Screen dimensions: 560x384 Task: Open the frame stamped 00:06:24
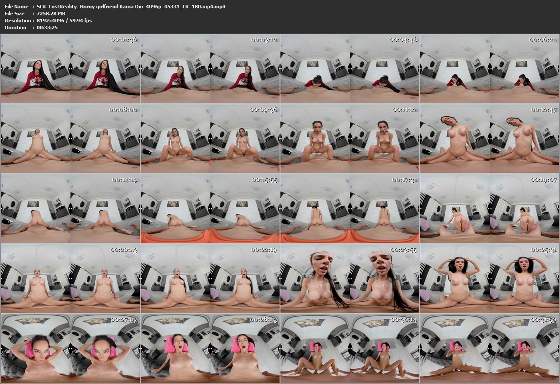[490, 69]
